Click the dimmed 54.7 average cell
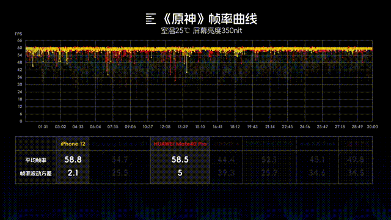391x220 pixels. point(120,159)
